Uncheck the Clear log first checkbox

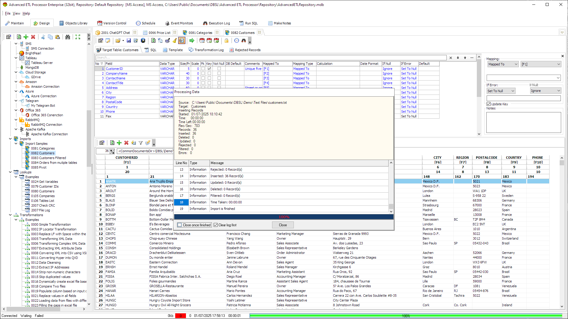coord(216,225)
